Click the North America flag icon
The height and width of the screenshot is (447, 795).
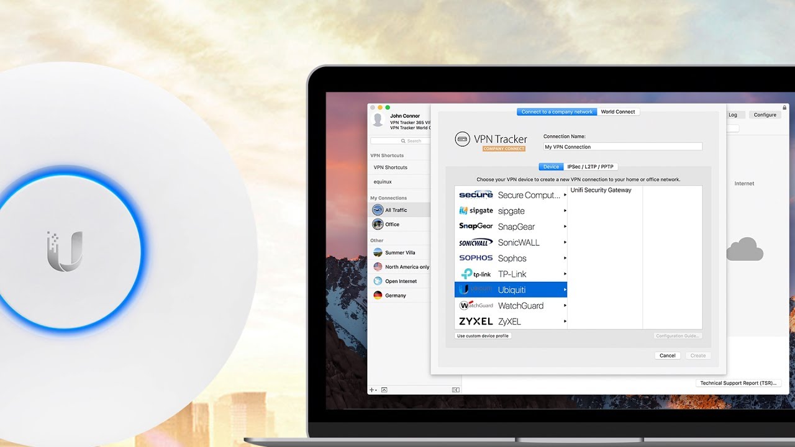(378, 267)
